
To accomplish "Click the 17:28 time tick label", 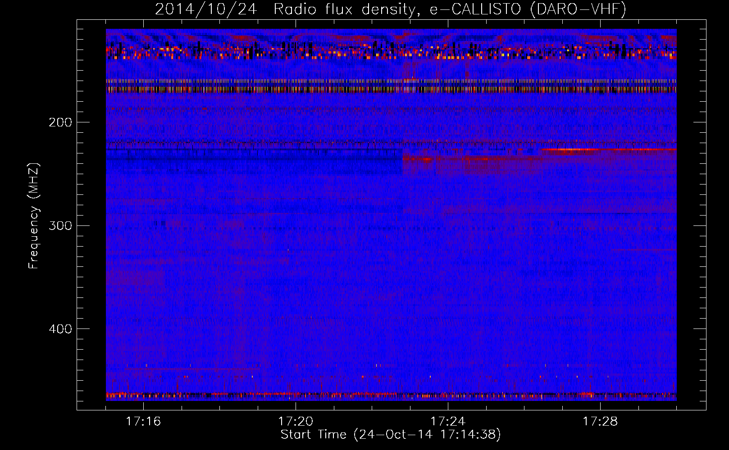I will 600,421.
